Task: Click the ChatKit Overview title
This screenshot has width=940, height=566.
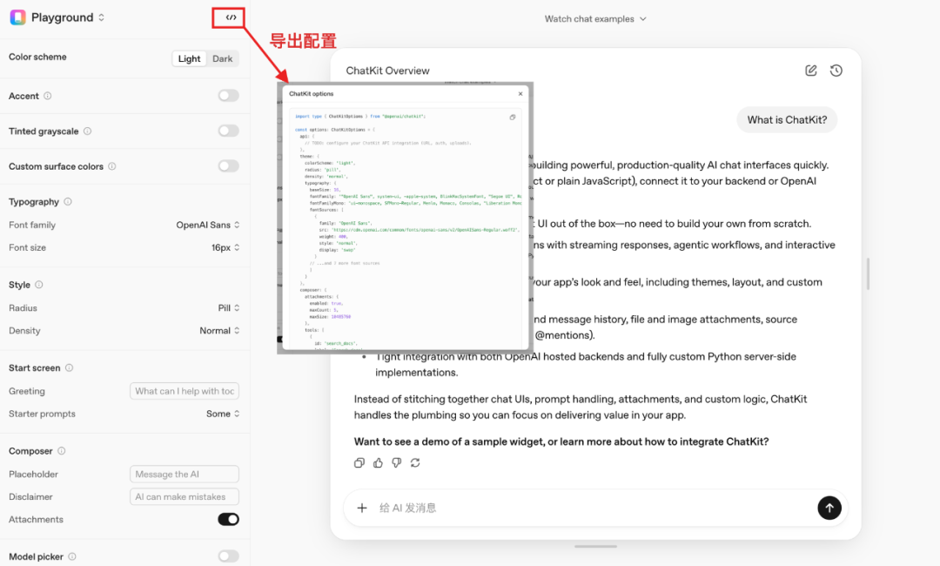Action: point(387,71)
